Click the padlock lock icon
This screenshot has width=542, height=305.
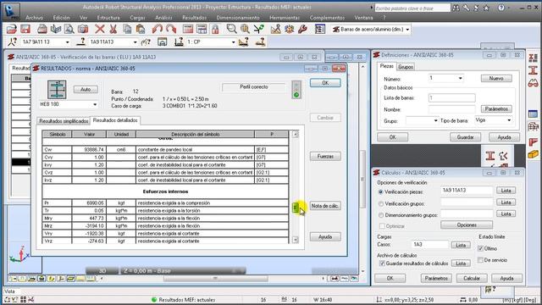point(215,30)
